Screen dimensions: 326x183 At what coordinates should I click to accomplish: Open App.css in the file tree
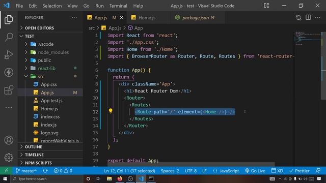(50, 84)
